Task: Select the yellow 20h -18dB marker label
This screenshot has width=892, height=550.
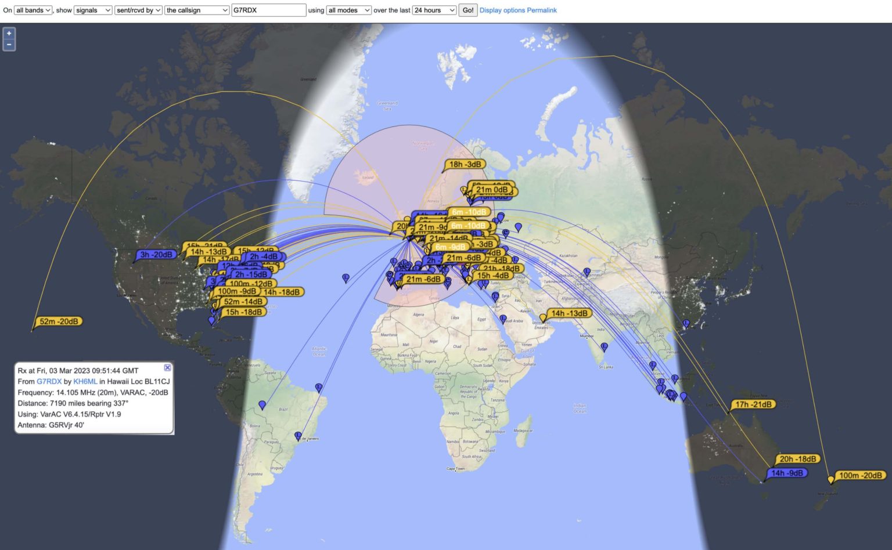Action: (x=797, y=459)
